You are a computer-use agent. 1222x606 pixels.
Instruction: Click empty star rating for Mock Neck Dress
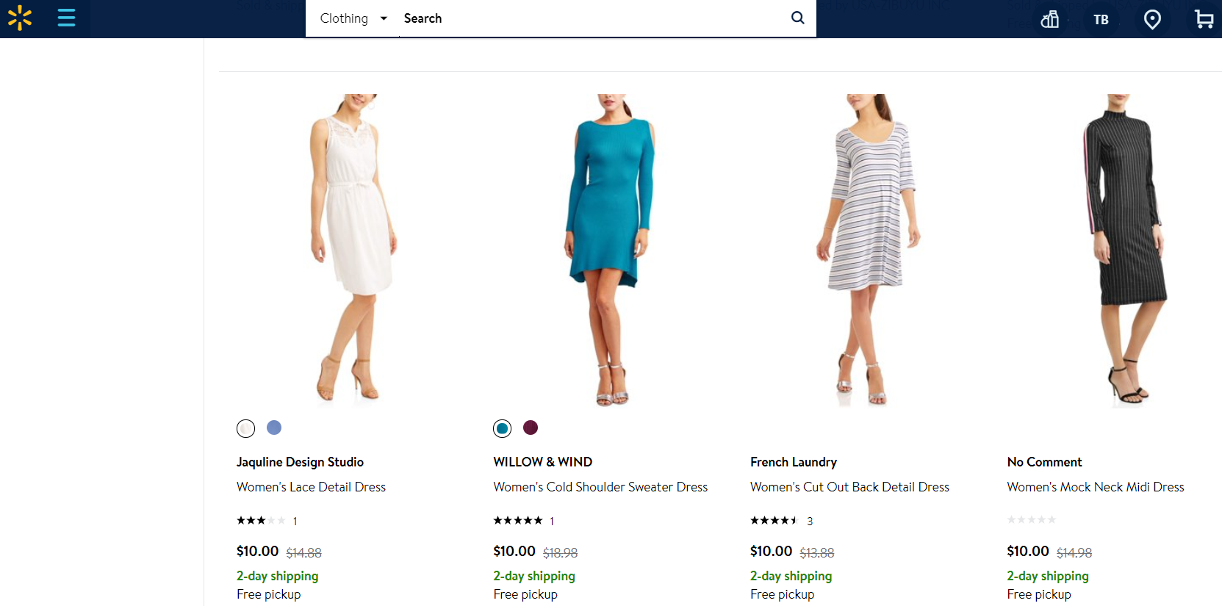pyautogui.click(x=1031, y=519)
